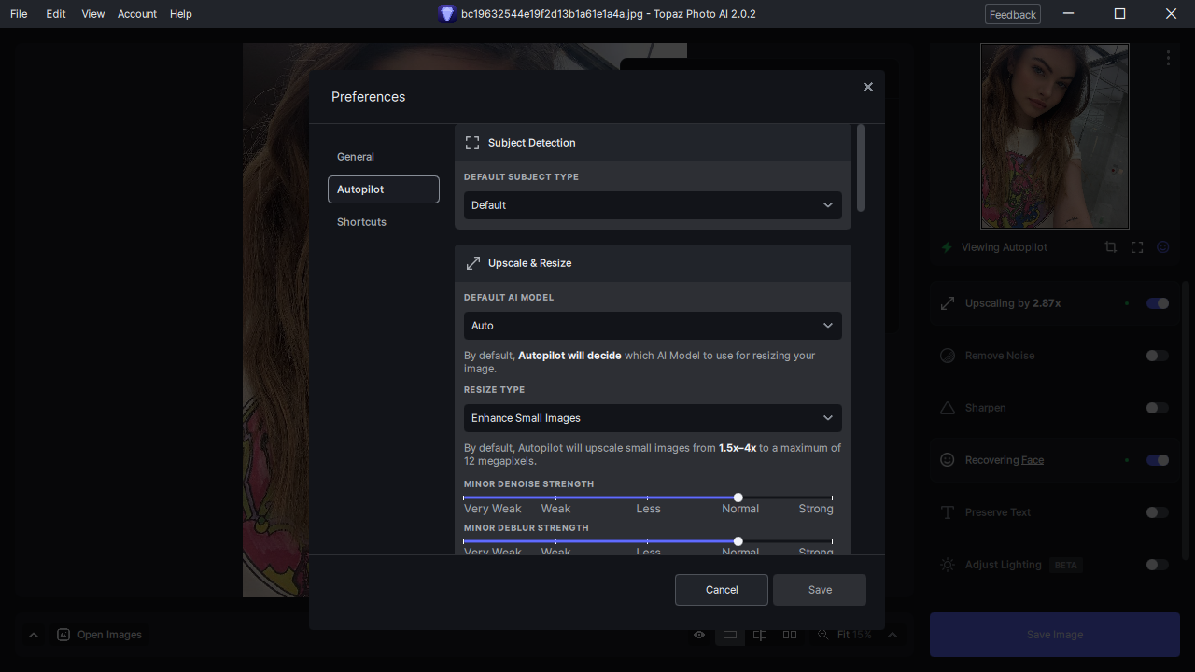Open the zoom level chevron next to Fit 15%
Image resolution: width=1195 pixels, height=672 pixels.
[x=893, y=635]
